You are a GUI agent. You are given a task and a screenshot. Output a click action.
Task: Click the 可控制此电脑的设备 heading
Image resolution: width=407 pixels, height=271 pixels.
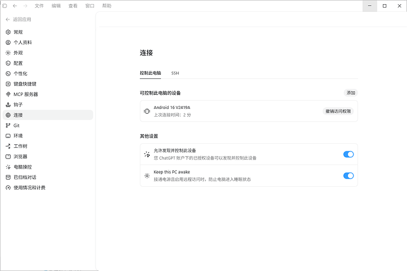pyautogui.click(x=160, y=93)
